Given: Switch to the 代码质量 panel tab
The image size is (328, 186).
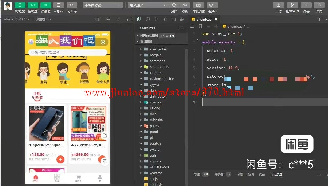Looking at the screenshot, I should 276,174.
